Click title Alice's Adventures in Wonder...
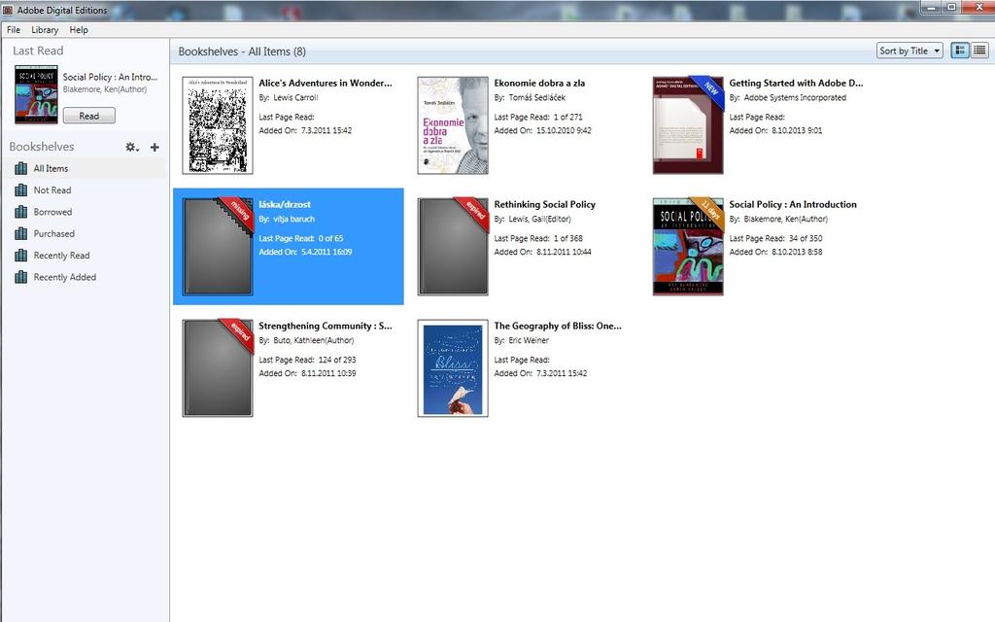The width and height of the screenshot is (995, 622). click(x=326, y=83)
